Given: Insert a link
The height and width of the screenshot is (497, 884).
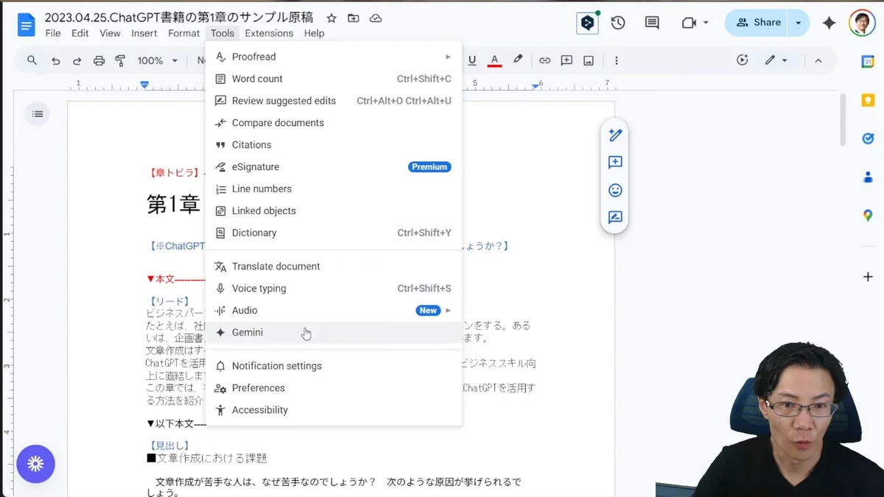Looking at the screenshot, I should tap(544, 60).
